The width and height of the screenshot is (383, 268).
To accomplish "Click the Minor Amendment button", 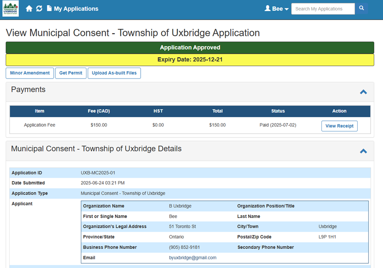I will pos(30,73).
